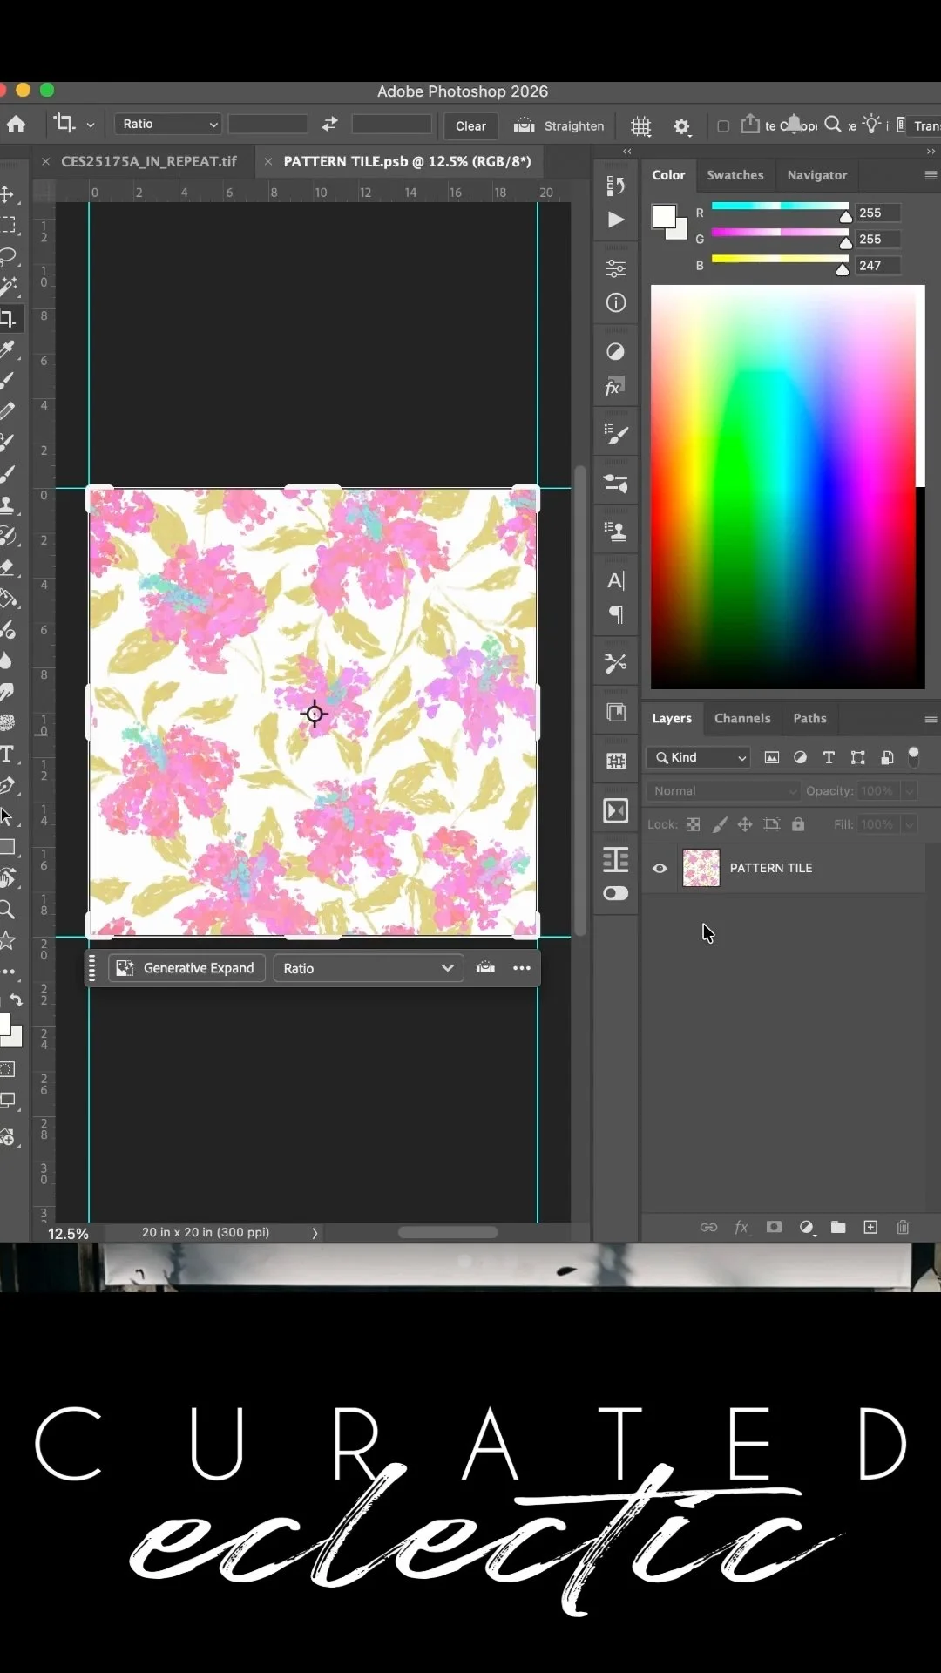Open the Adjustments panel icon
The width and height of the screenshot is (941, 1673).
[616, 351]
